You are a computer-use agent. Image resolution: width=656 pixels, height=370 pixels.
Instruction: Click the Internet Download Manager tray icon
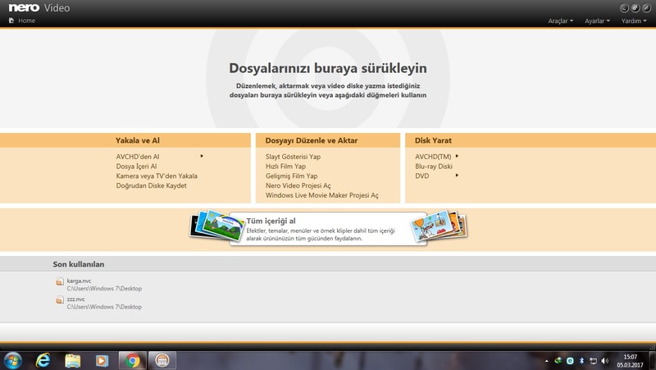click(558, 360)
